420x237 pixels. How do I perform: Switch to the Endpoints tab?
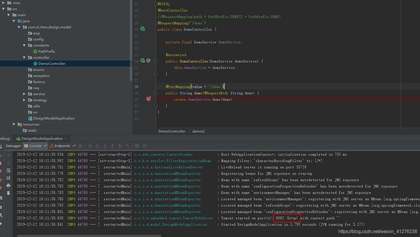coord(62,146)
